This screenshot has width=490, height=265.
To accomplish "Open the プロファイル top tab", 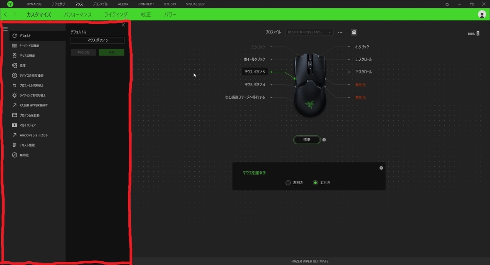I will pos(100,4).
